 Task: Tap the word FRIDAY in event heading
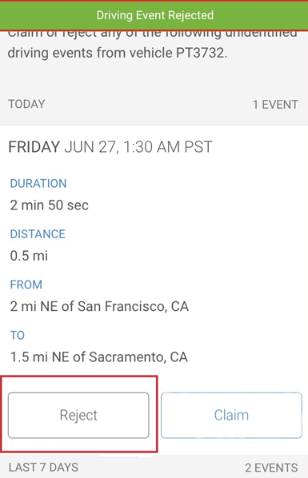34,147
